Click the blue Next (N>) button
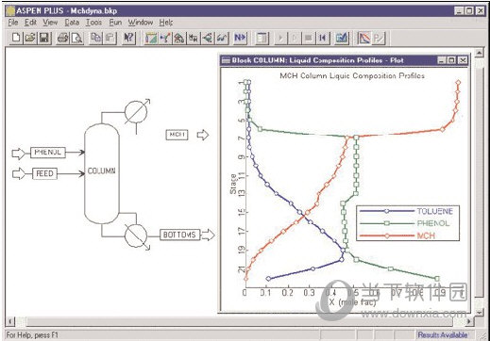Screen dimensions: 490x341 [240, 38]
